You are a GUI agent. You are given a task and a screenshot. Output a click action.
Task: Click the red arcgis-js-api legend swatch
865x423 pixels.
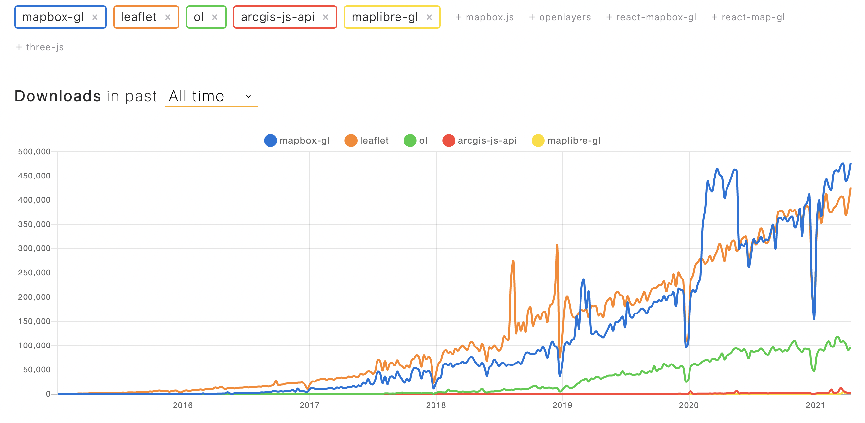point(449,141)
